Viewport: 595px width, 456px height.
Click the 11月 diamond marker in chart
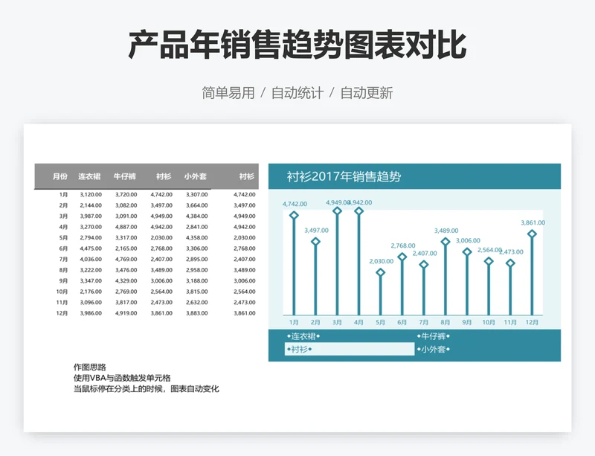(510, 263)
